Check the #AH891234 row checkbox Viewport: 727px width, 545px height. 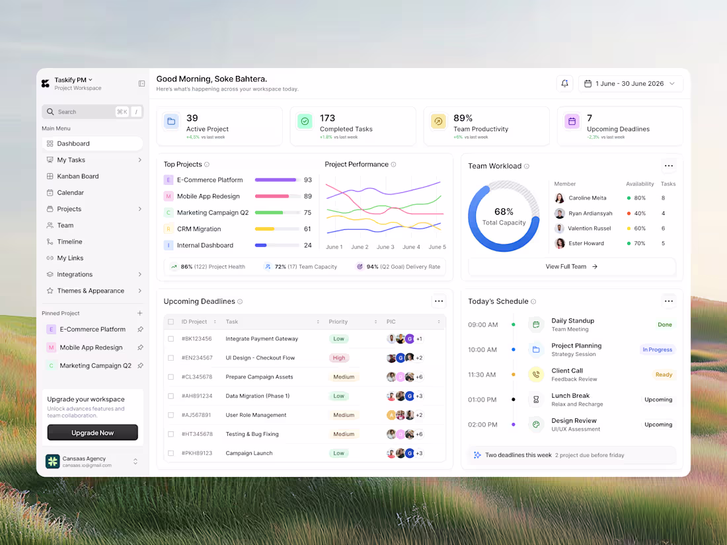[171, 396]
